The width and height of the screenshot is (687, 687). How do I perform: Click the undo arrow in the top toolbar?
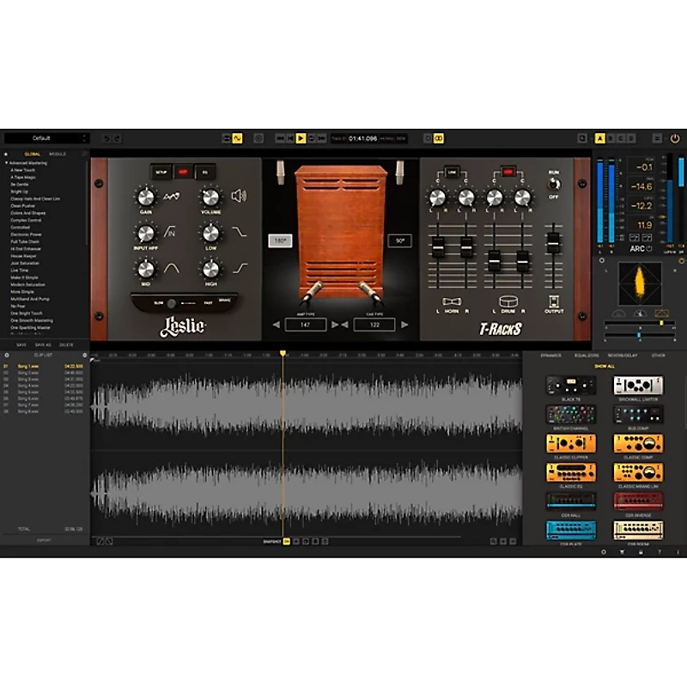tap(106, 137)
